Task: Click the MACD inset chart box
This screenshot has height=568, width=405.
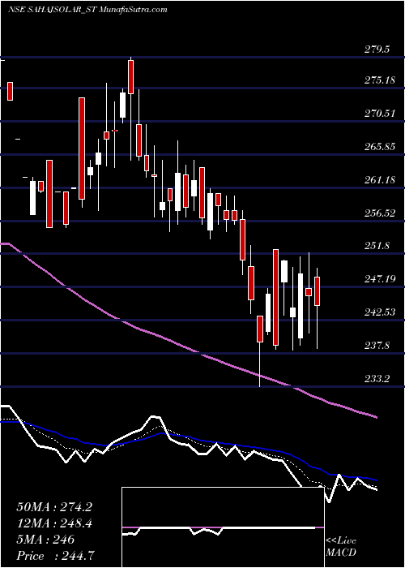Action: click(x=223, y=527)
